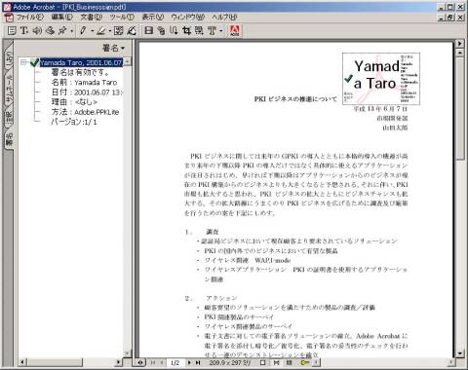Click the page number box 1/2
The height and width of the screenshot is (370, 468).
(175, 362)
